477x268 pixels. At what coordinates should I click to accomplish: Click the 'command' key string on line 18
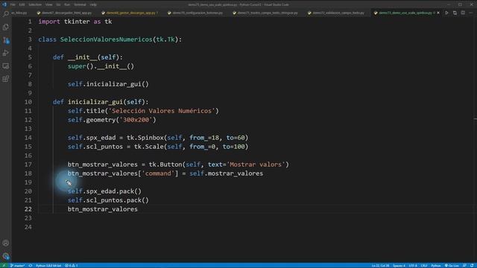coord(158,173)
